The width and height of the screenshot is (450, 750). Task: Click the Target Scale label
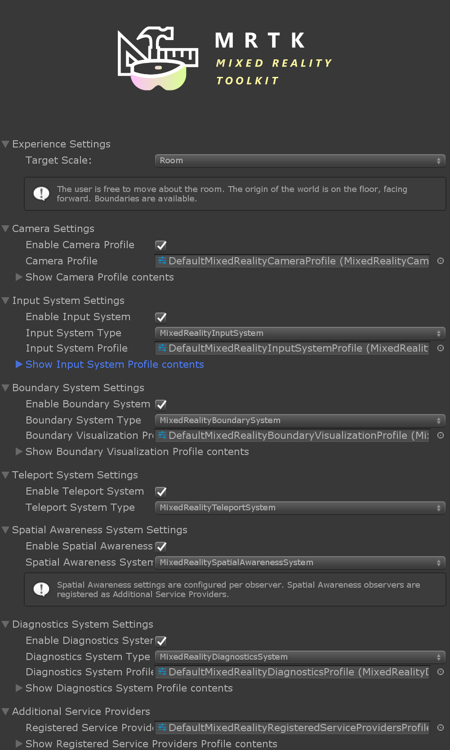click(x=58, y=160)
